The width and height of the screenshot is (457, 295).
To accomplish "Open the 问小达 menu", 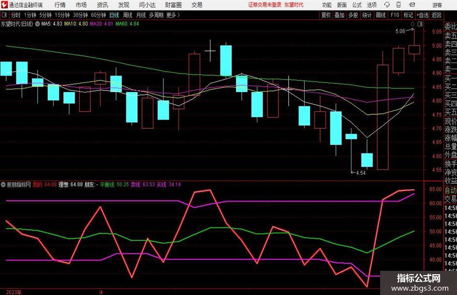I will (x=147, y=5).
